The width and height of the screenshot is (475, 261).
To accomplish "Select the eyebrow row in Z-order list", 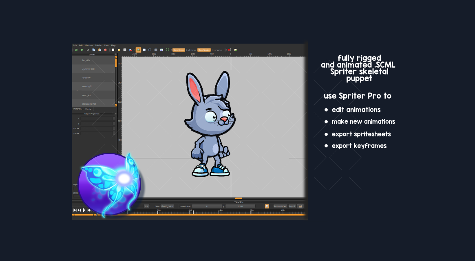I will 93,78.
